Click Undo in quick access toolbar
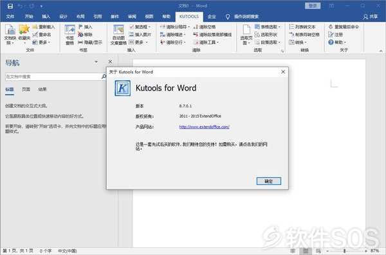The height and width of the screenshot is (255, 386). [20, 6]
